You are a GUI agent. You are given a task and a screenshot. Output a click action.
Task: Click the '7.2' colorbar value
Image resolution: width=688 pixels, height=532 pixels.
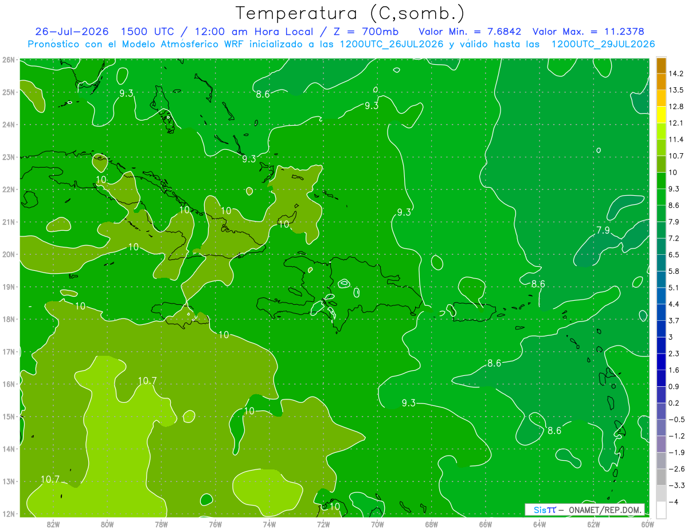674,238
